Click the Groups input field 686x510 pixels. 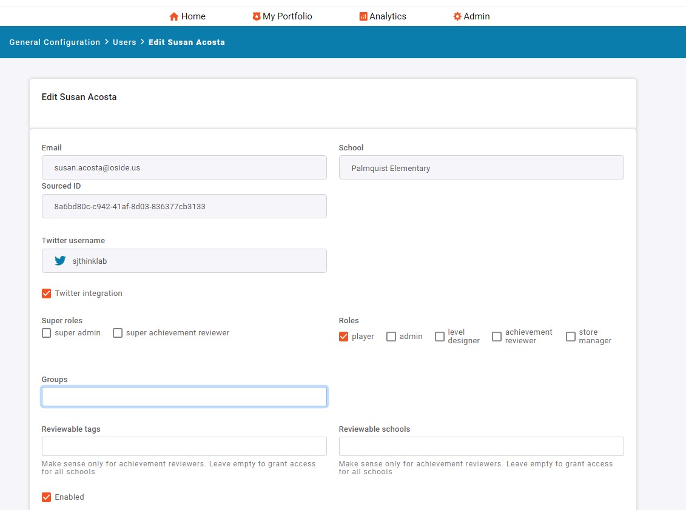(x=184, y=396)
